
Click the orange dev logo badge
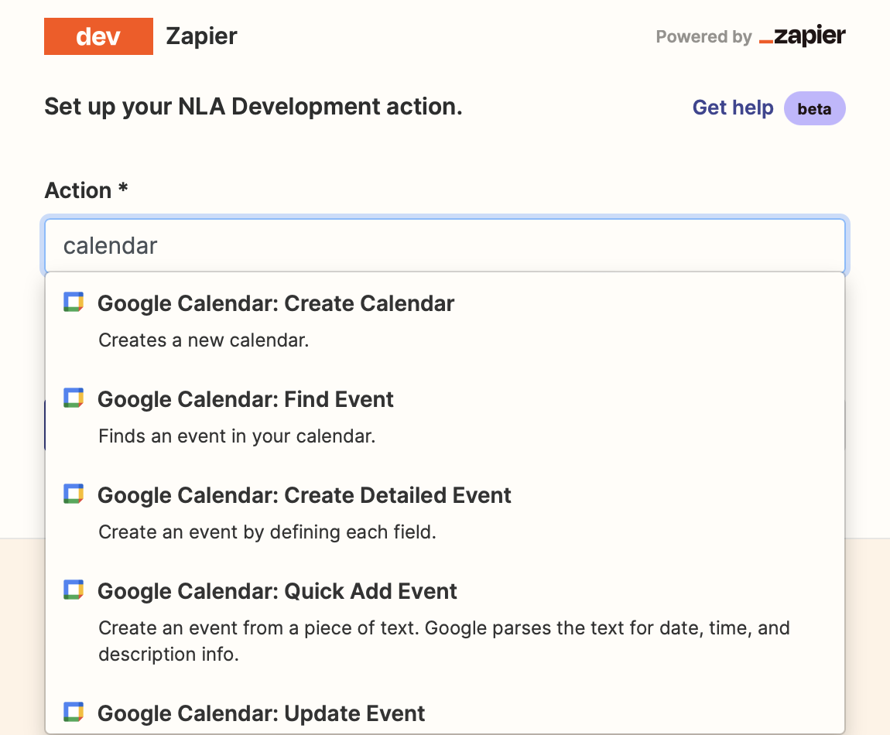pyautogui.click(x=99, y=36)
